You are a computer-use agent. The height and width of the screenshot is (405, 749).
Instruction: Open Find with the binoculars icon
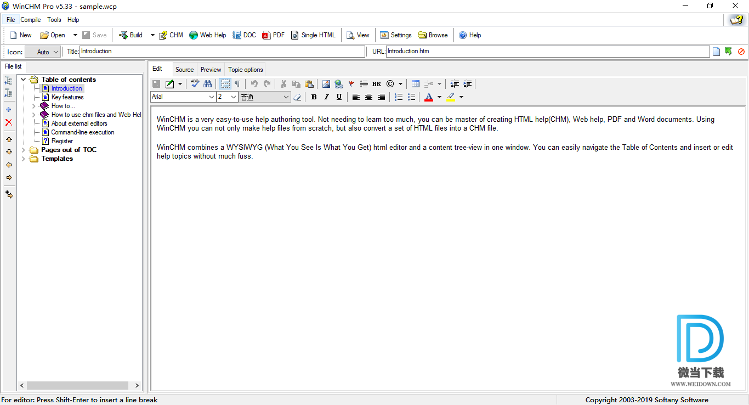pos(207,84)
